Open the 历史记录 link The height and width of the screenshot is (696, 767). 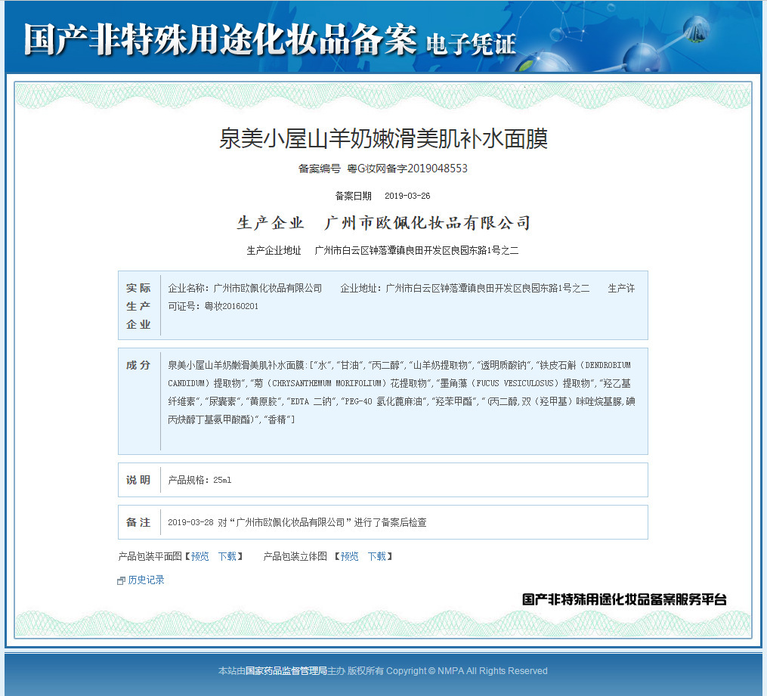[147, 580]
